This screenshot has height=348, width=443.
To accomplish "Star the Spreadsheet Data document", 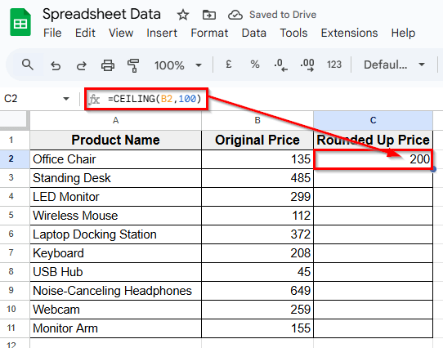I will [183, 15].
